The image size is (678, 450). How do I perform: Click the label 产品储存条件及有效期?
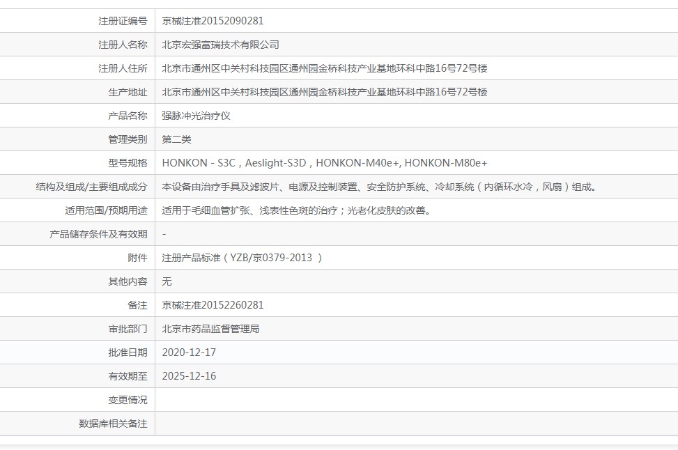(x=98, y=234)
